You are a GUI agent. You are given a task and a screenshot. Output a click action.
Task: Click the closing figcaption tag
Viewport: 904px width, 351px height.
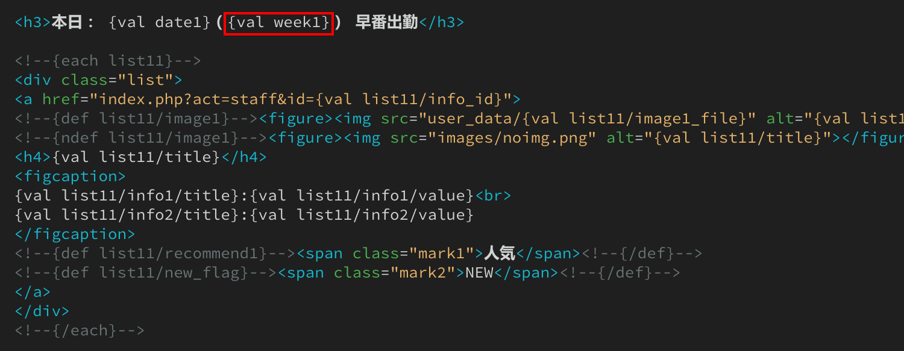click(x=75, y=234)
